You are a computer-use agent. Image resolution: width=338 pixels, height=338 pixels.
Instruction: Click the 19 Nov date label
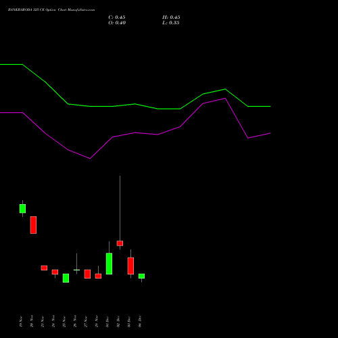pos(21,321)
